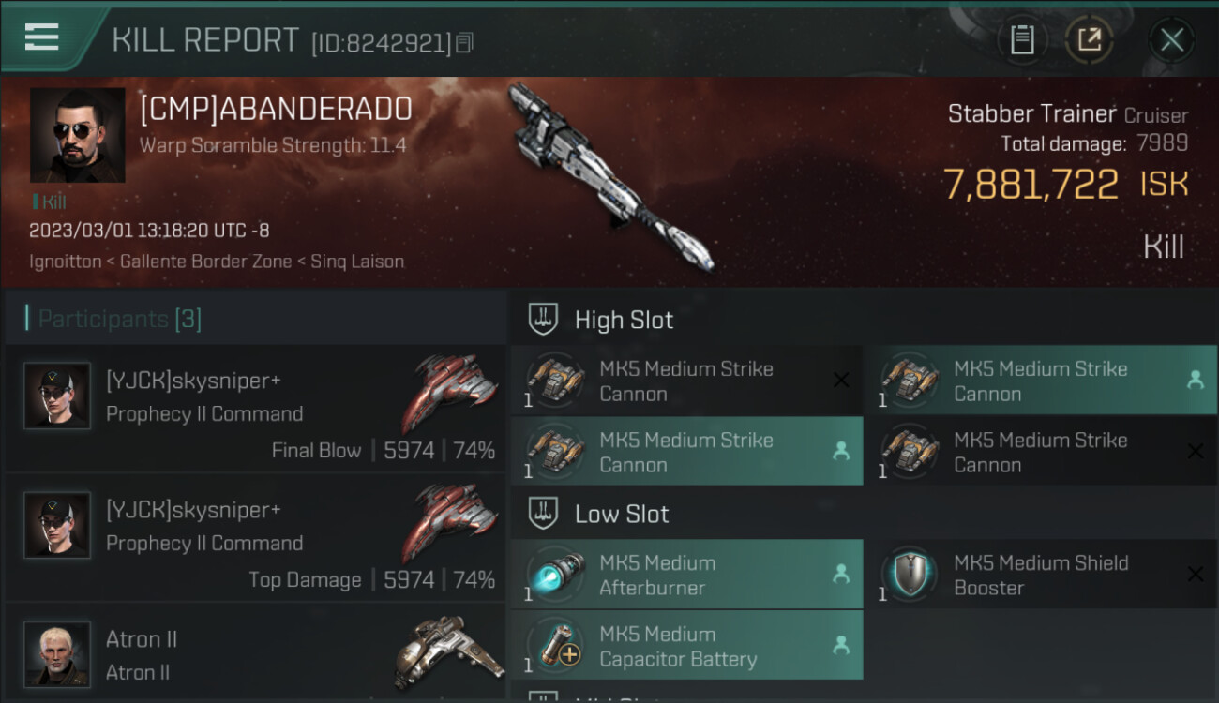Select the Top Damage skysniper+ participant
This screenshot has width=1219, height=703.
tap(255, 538)
